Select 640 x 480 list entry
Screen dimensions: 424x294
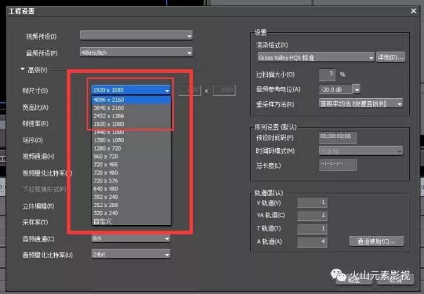[x=131, y=189]
